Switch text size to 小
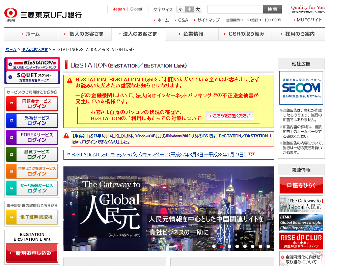The image size is (359, 266). (x=181, y=9)
